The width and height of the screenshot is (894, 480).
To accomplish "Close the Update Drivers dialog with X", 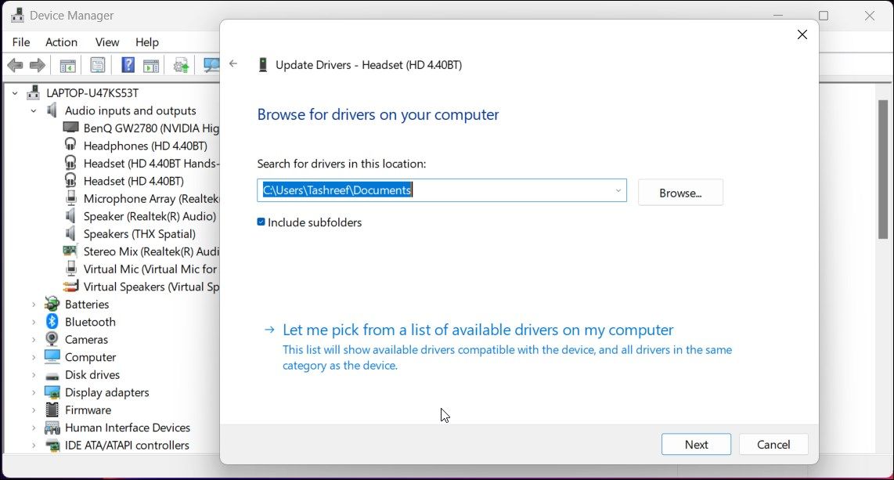I will (x=802, y=34).
